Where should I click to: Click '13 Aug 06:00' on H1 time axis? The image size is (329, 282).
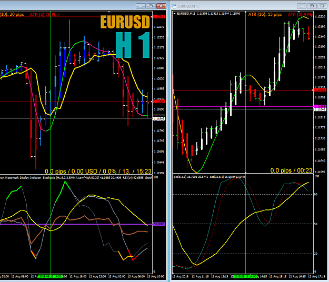[136, 277]
